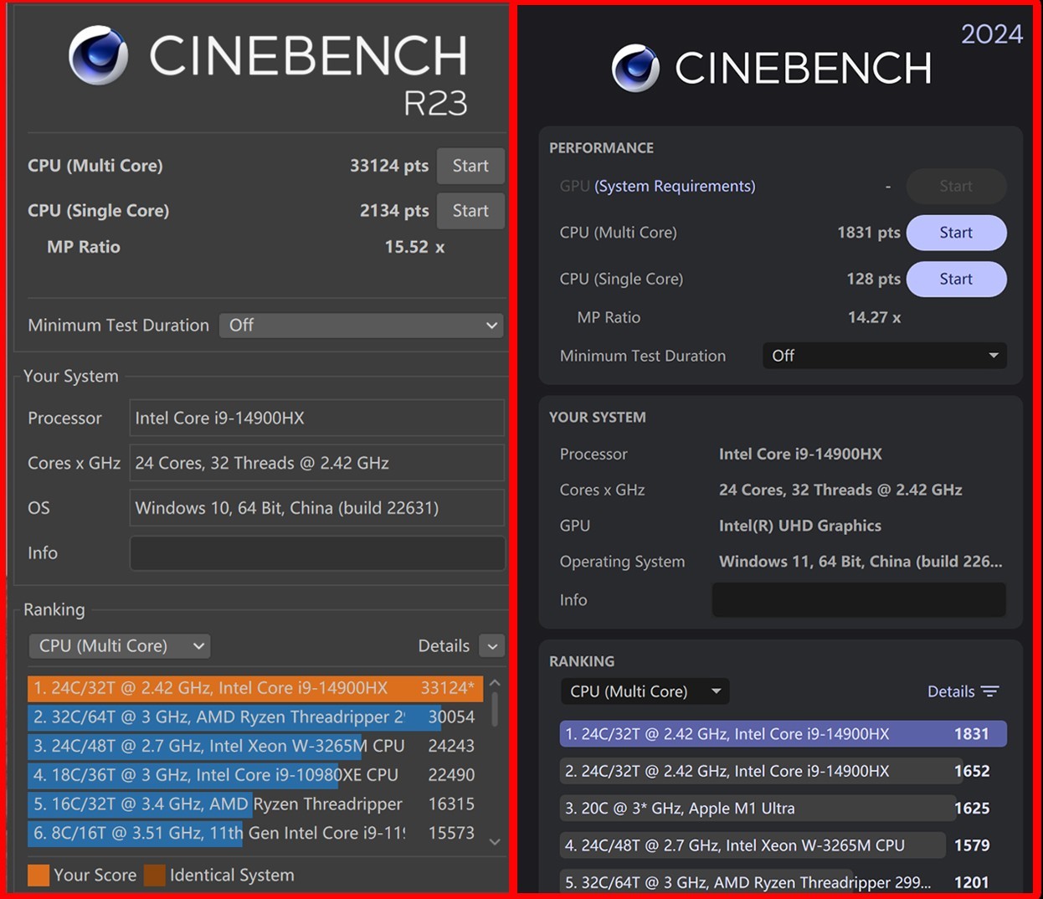Click the Details filter icon in Cinebench 2024
1043x899 pixels.
pos(990,691)
